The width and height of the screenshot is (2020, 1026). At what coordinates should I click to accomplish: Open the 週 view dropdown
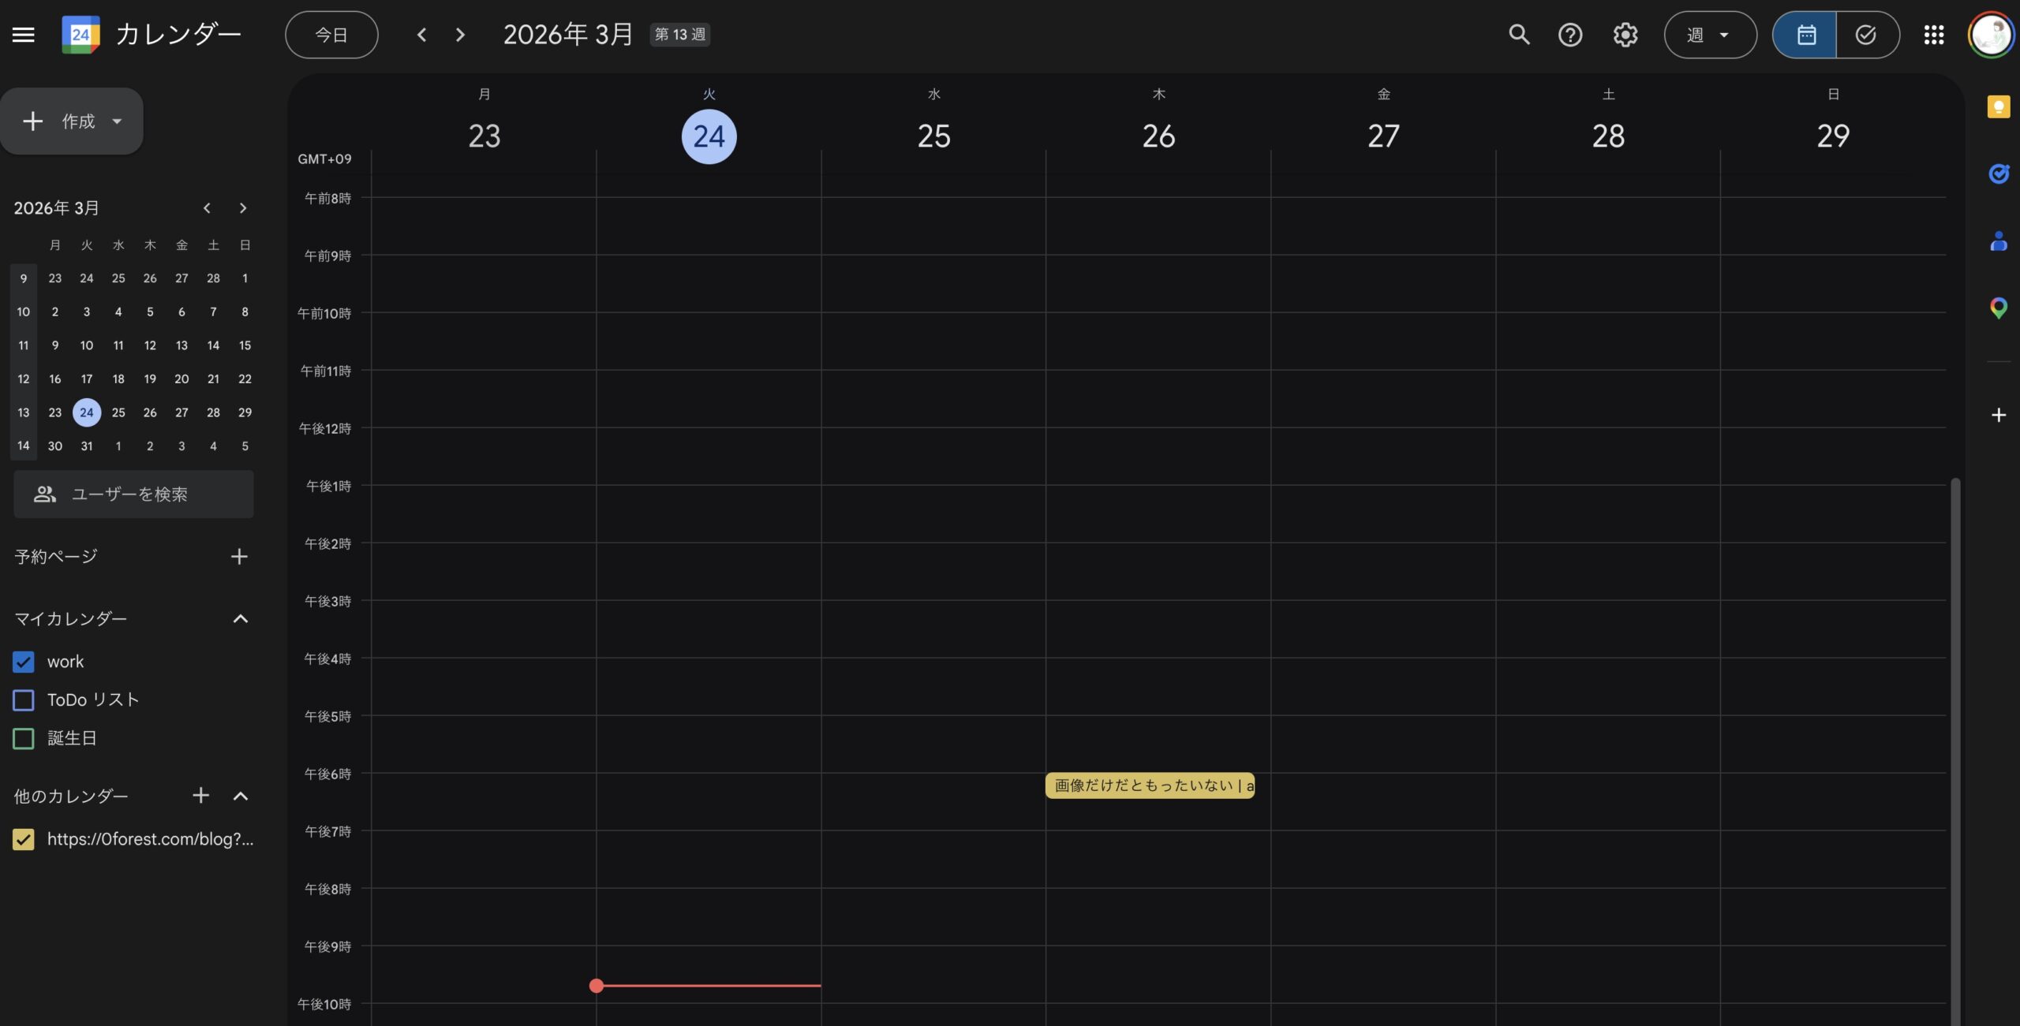tap(1710, 35)
